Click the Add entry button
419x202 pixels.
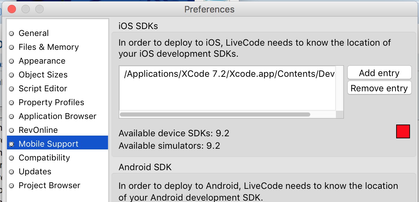coord(379,73)
